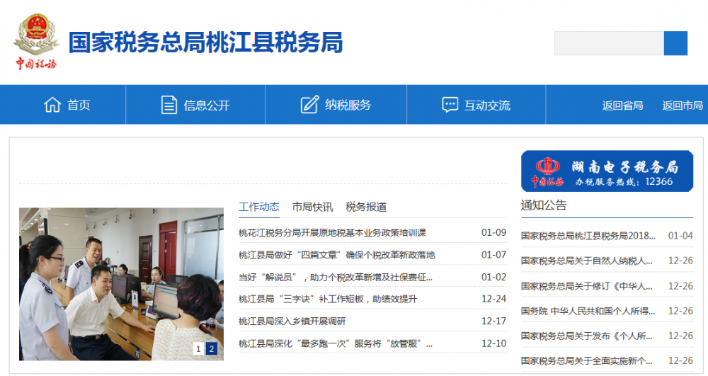The image size is (708, 376).
Task: Click the document icon beside 信息公开
Action: [x=169, y=105]
